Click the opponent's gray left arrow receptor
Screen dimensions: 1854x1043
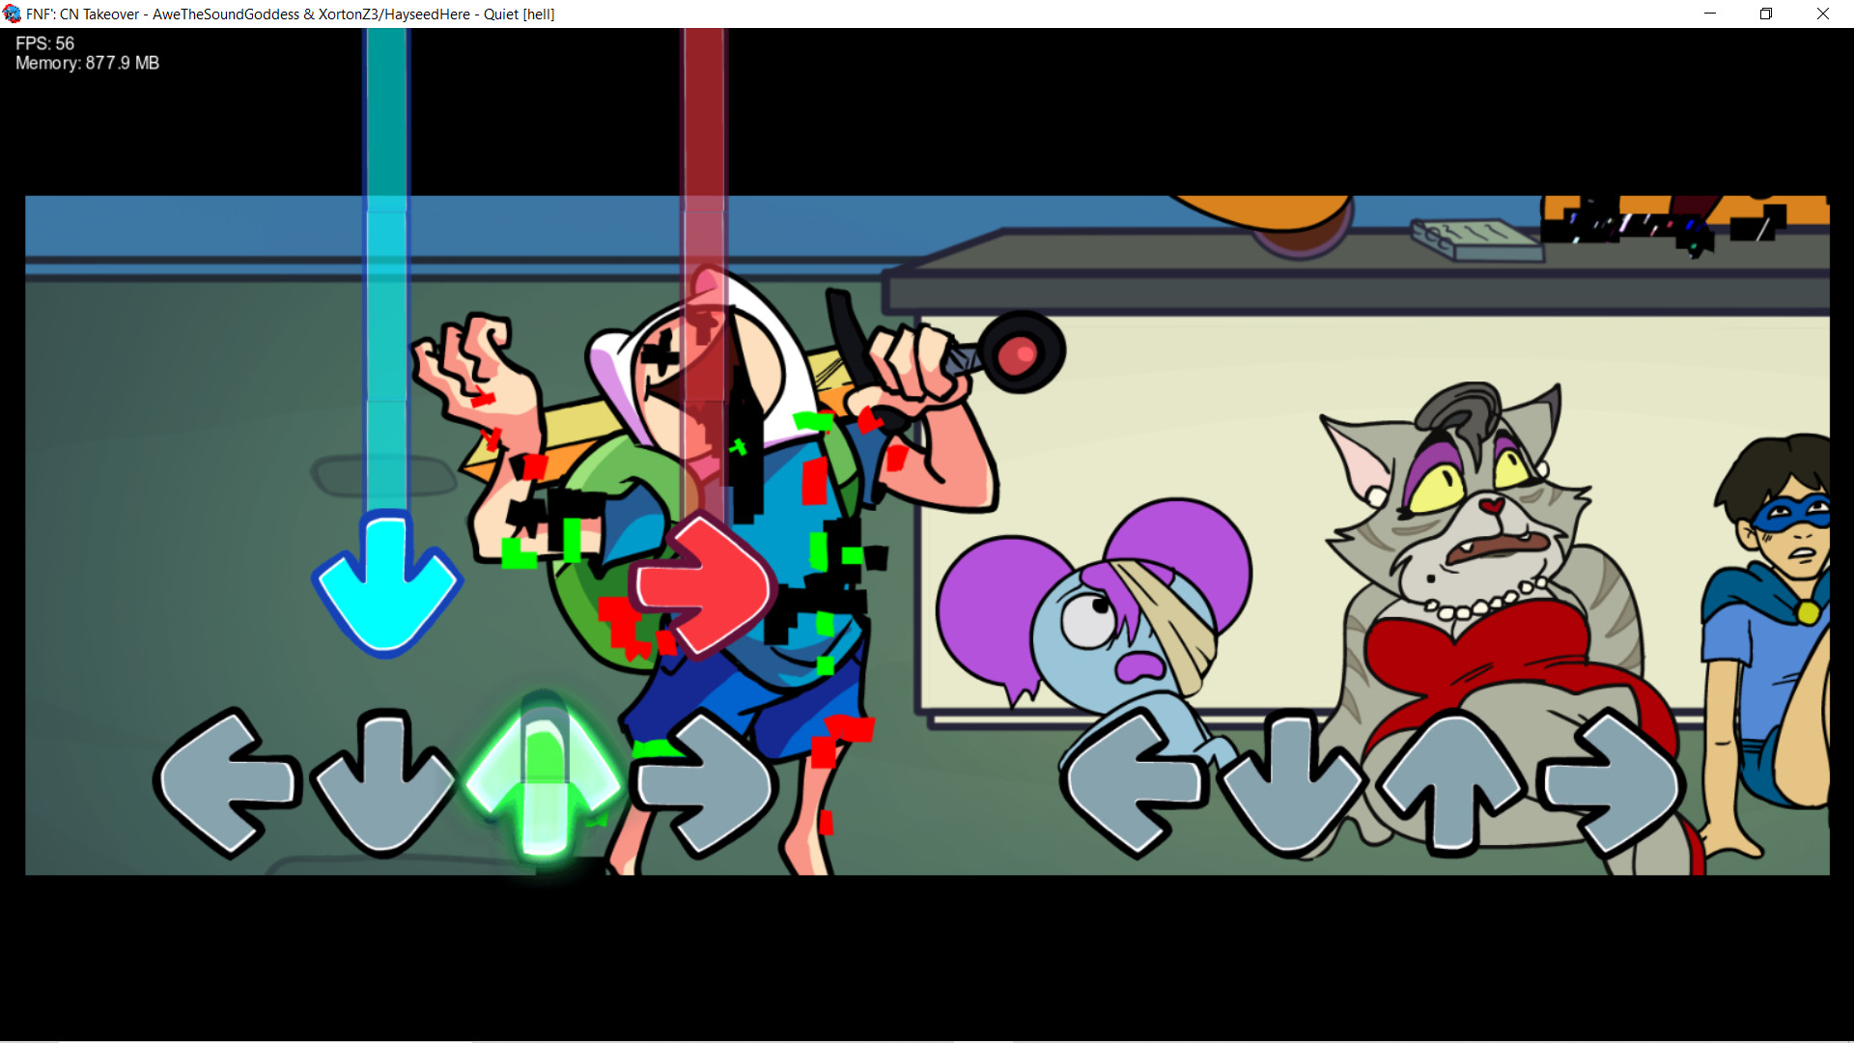pos(228,783)
